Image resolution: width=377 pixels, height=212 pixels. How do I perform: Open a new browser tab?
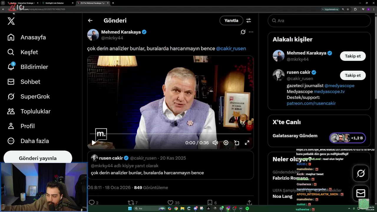pyautogui.click(x=113, y=3)
